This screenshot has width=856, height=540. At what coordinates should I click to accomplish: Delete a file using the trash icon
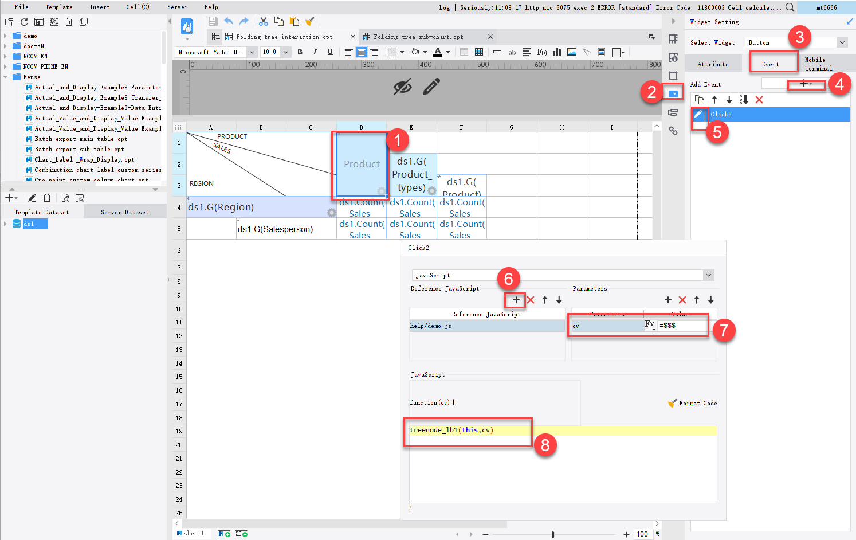point(69,21)
